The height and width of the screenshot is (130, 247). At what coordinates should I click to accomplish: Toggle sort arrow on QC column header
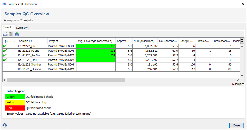click(x=15, y=41)
